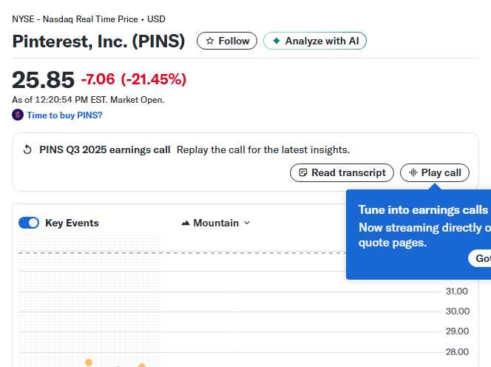491x367 pixels.
Task: Click Tune into earnings calls tooltip heading
Action: 424,210
